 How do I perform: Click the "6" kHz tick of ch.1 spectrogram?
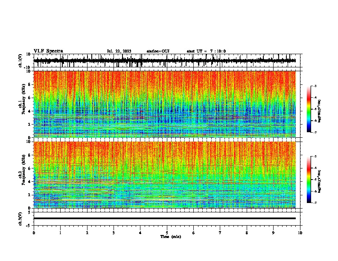click(29, 98)
